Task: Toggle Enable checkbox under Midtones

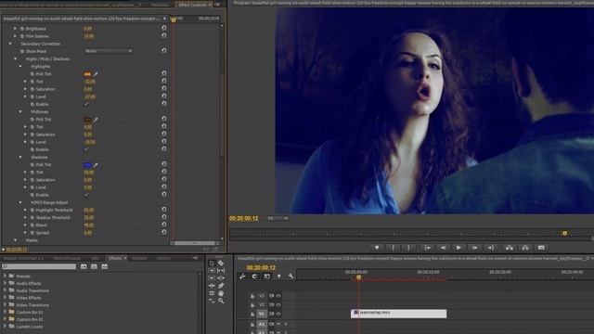Action: 86,149
